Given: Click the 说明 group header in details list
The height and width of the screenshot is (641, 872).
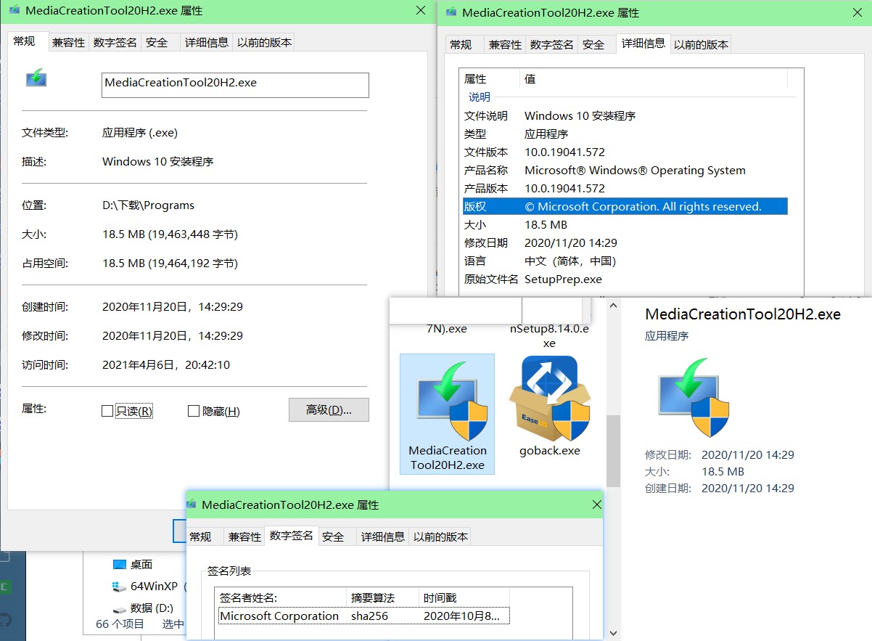Looking at the screenshot, I should pos(480,97).
